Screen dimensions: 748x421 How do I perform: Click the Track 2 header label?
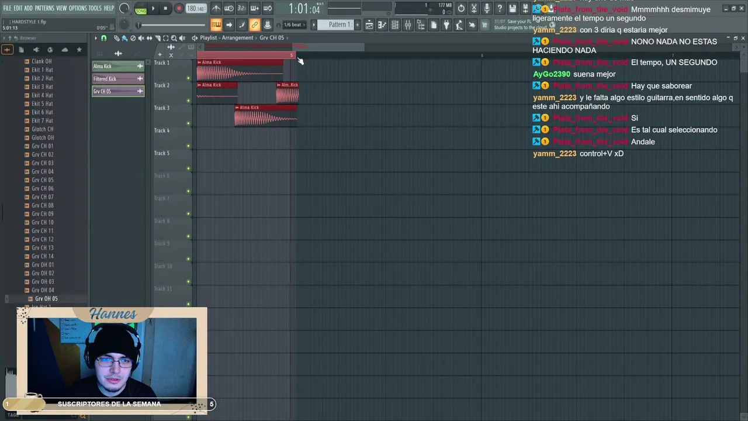(x=162, y=85)
